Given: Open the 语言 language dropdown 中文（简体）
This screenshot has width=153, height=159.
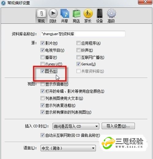Looking at the screenshot, I should coord(68,148).
